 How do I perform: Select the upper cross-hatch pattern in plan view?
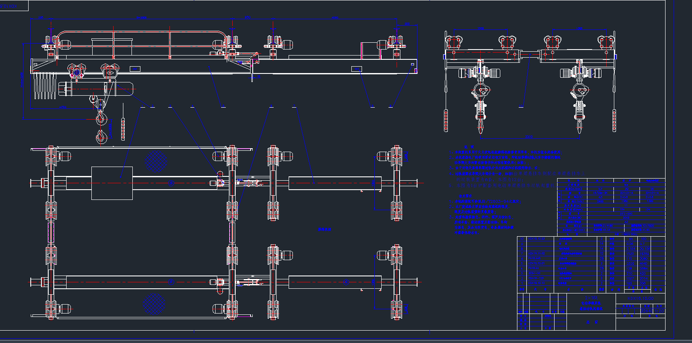(x=156, y=160)
